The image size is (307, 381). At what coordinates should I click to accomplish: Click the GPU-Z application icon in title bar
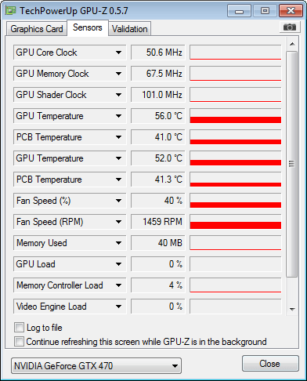[11, 11]
